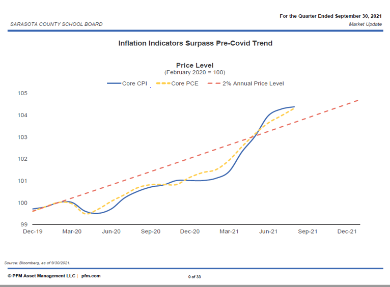Click the Market Update label in header
This screenshot has height=287, width=390.
365,24
